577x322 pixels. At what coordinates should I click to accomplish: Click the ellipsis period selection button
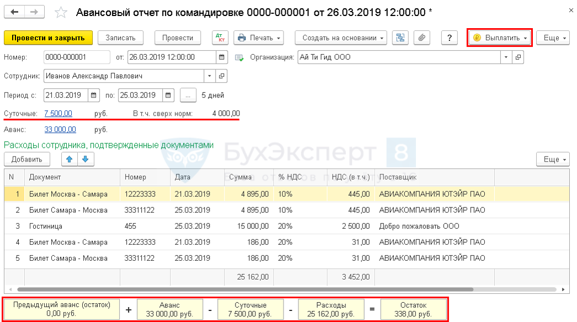[188, 95]
